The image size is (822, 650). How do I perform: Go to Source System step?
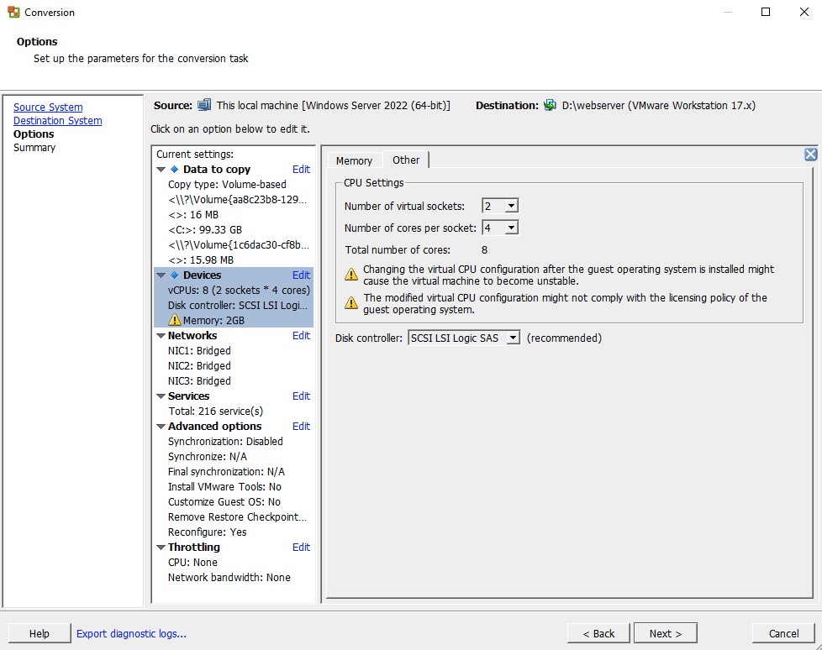(48, 107)
